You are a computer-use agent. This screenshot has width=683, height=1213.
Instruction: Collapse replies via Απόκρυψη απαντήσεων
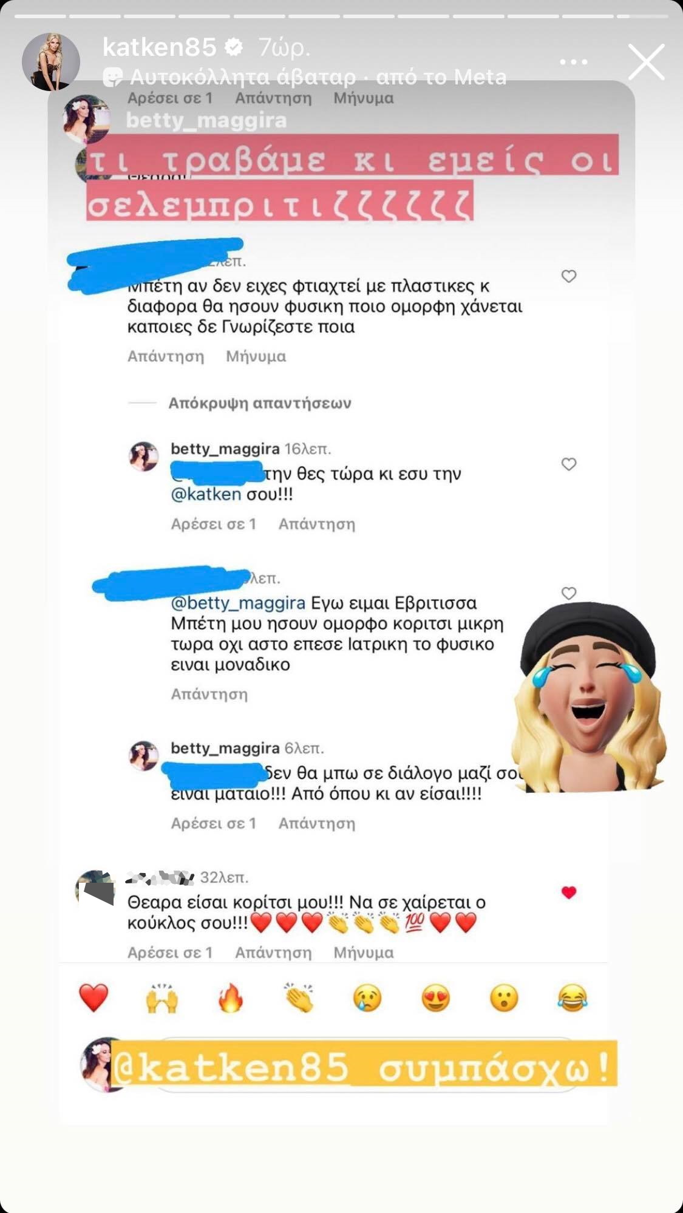260,403
